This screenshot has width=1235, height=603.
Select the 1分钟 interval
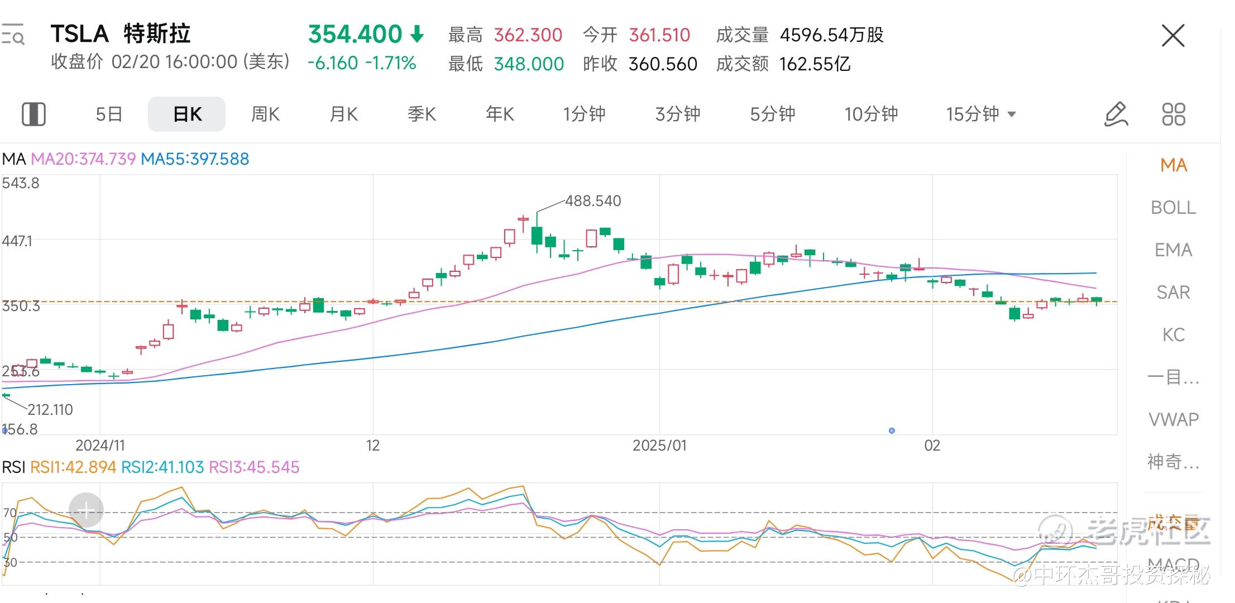click(x=584, y=114)
